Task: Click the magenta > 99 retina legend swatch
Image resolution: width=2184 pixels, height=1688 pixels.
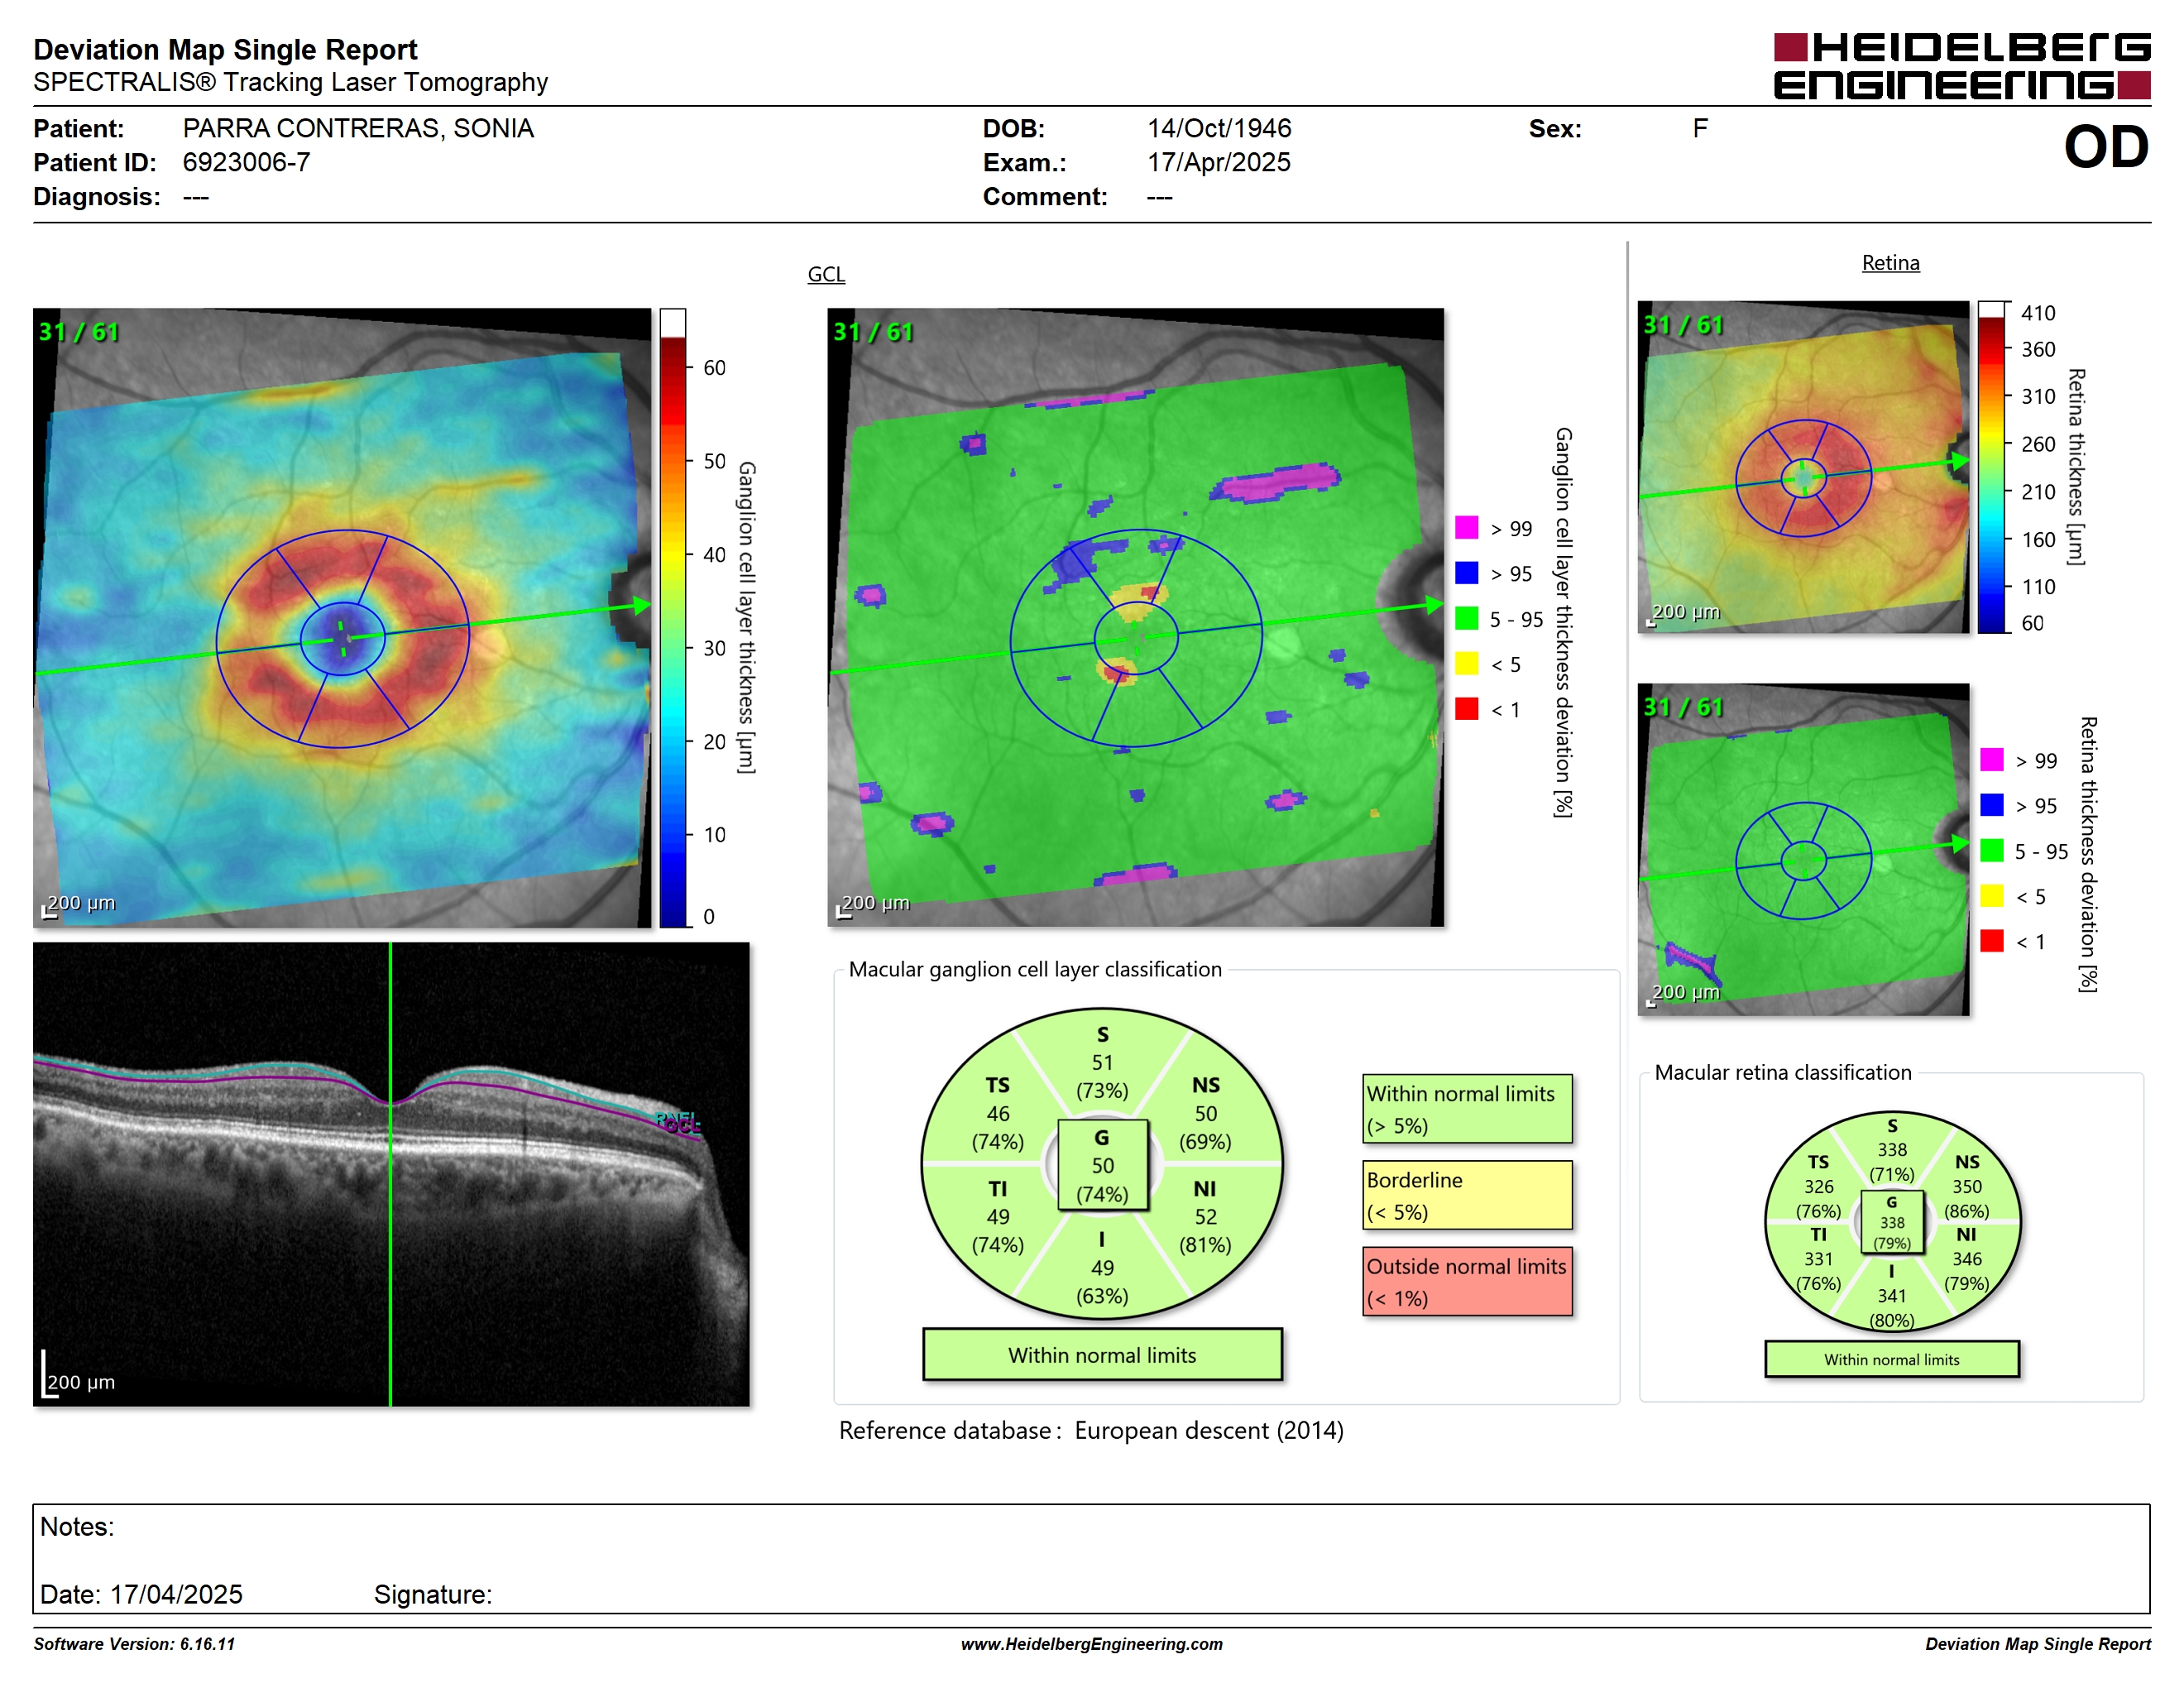Action: click(1991, 760)
